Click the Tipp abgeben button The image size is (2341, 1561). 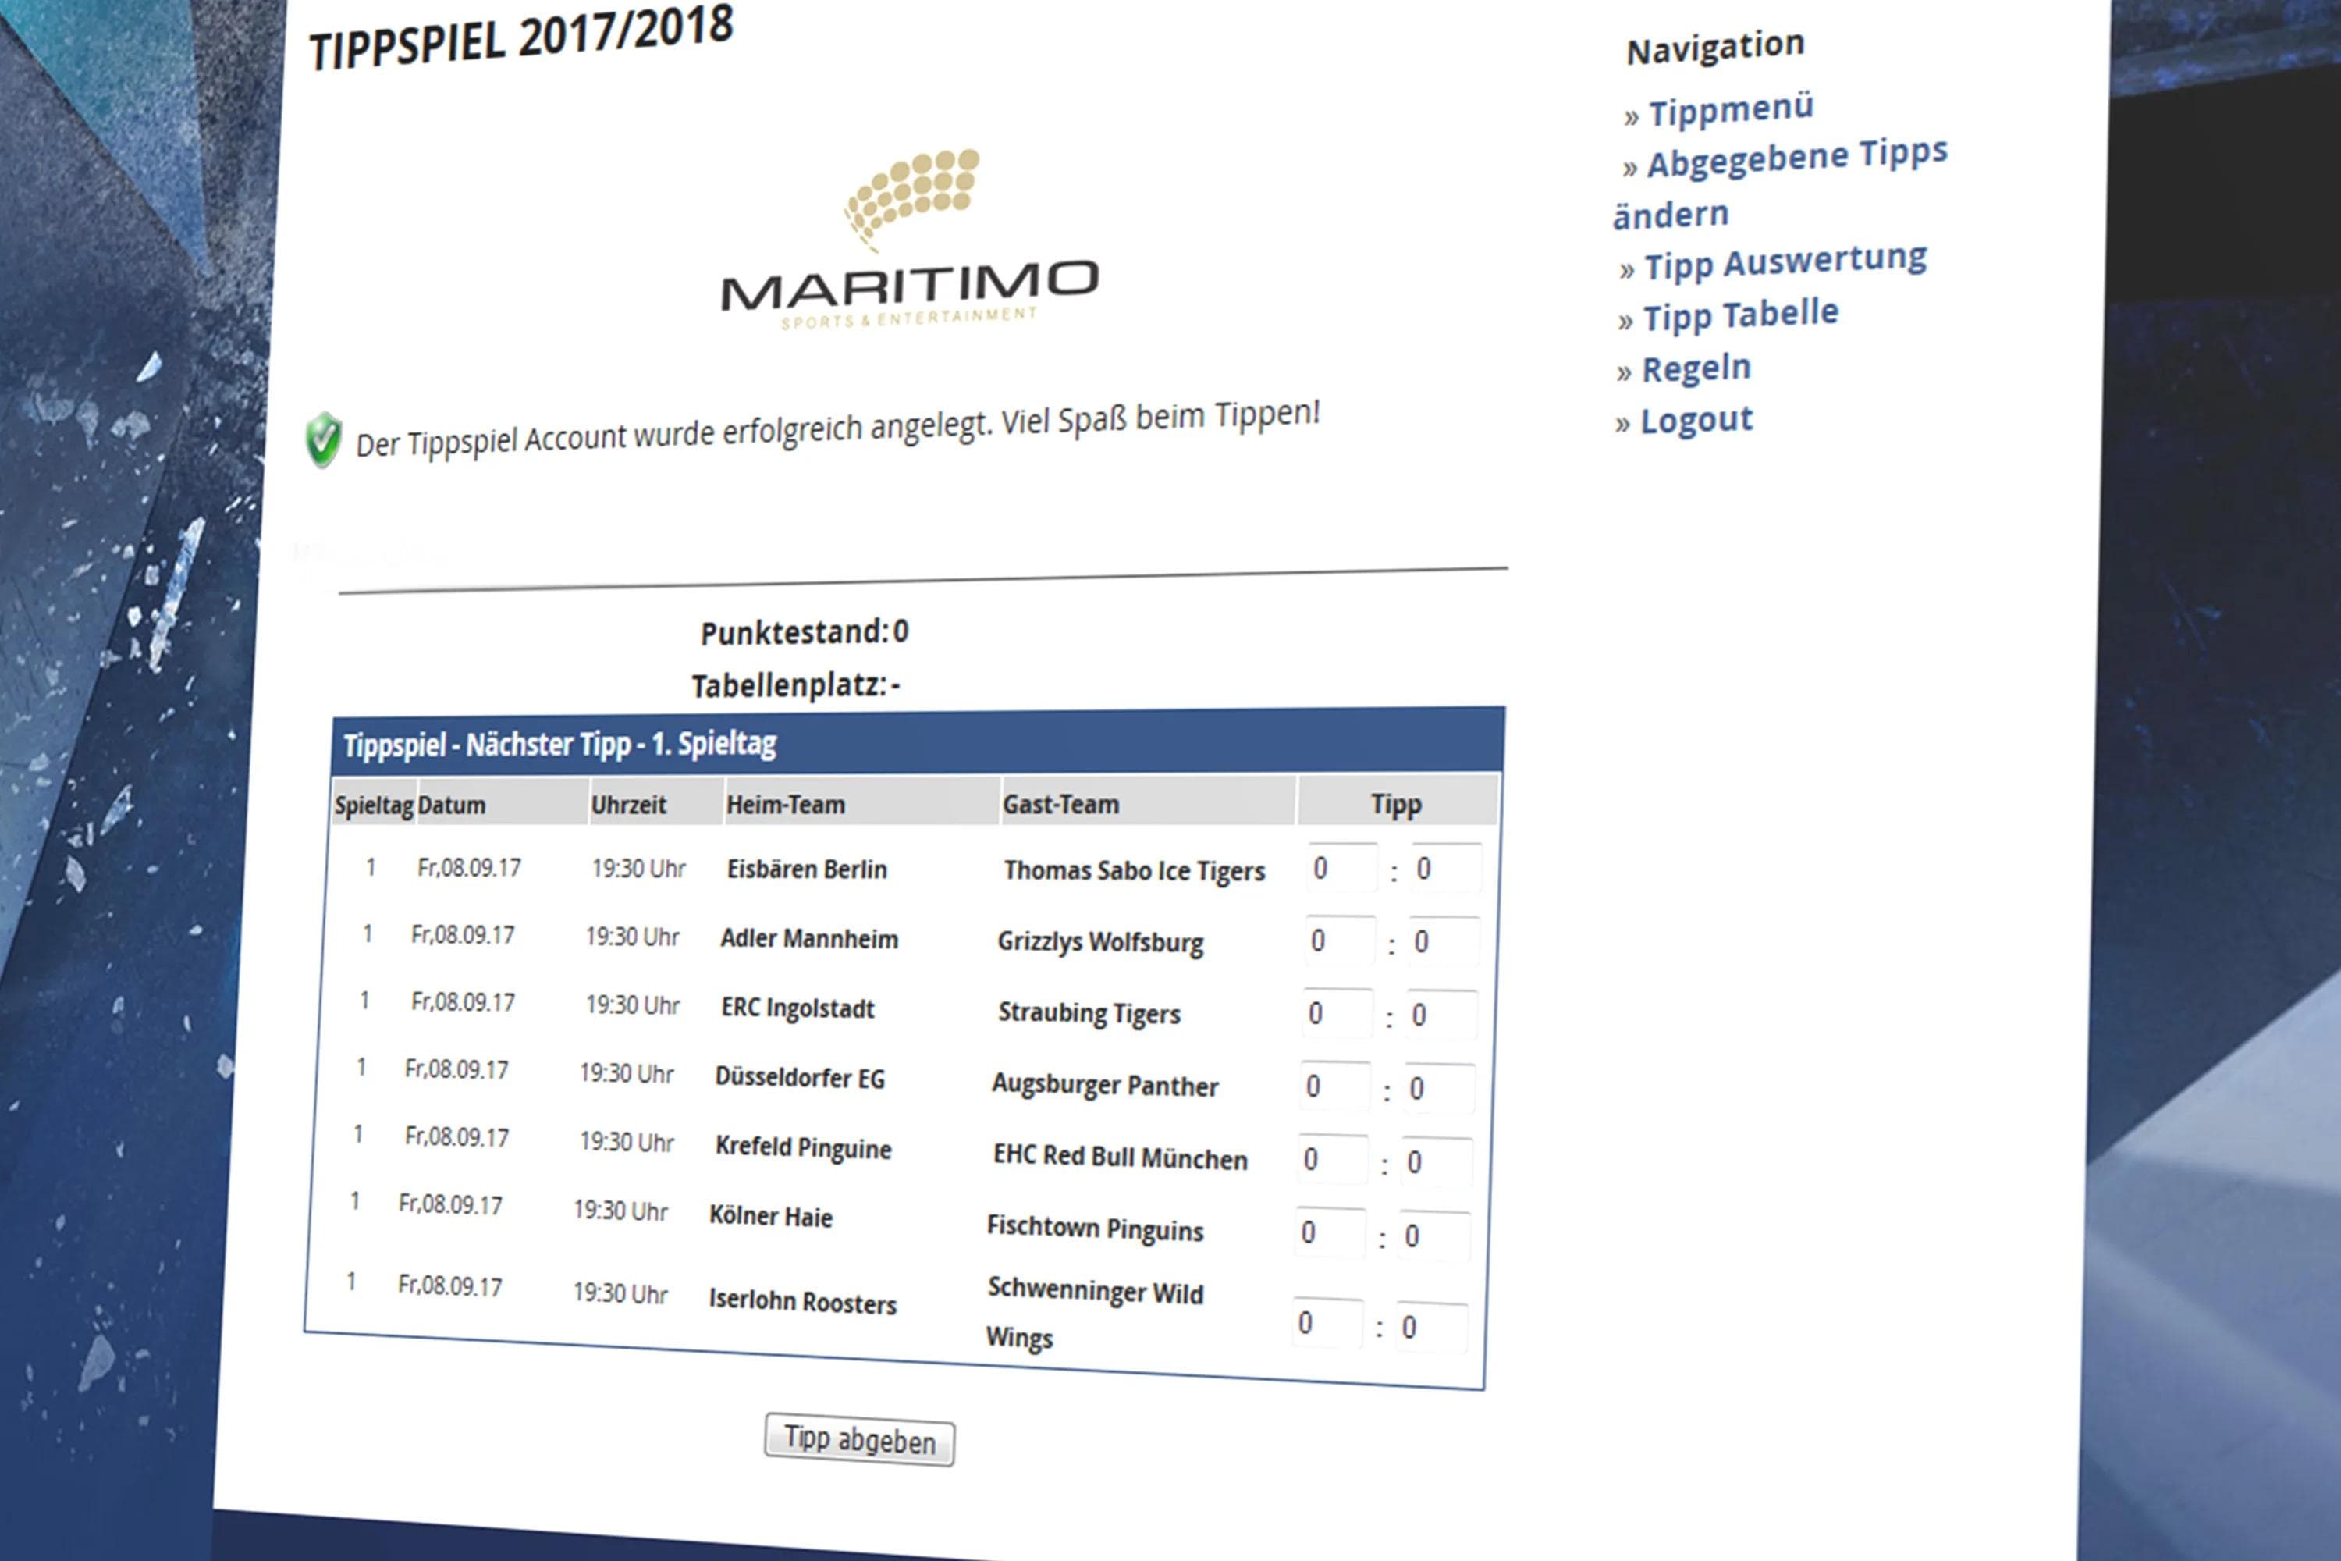pos(859,1439)
